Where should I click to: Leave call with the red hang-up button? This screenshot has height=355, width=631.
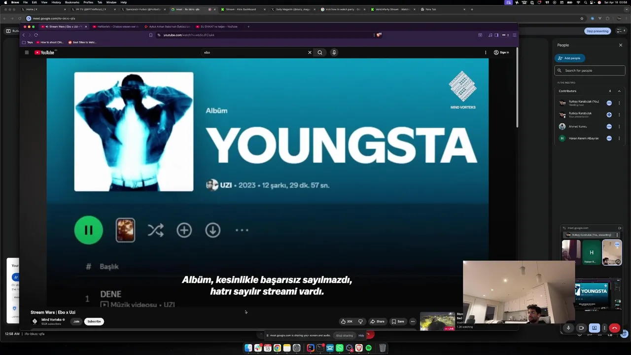(614, 328)
